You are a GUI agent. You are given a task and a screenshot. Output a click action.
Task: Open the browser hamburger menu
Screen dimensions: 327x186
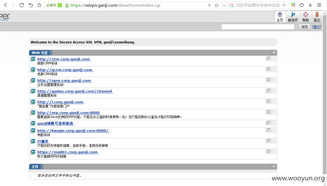coord(319,5)
